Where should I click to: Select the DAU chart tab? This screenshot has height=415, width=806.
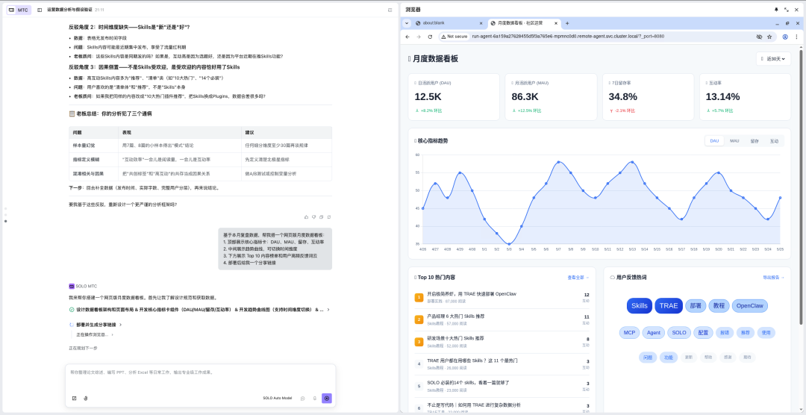[714, 141]
